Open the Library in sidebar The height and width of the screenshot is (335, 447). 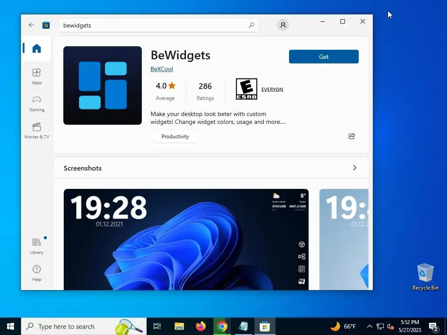[x=37, y=246]
